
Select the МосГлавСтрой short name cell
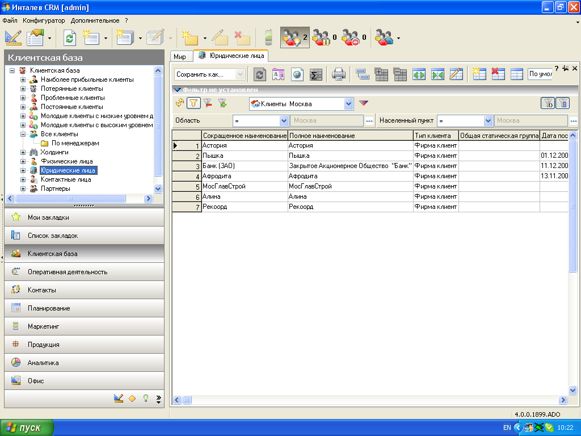click(x=245, y=186)
